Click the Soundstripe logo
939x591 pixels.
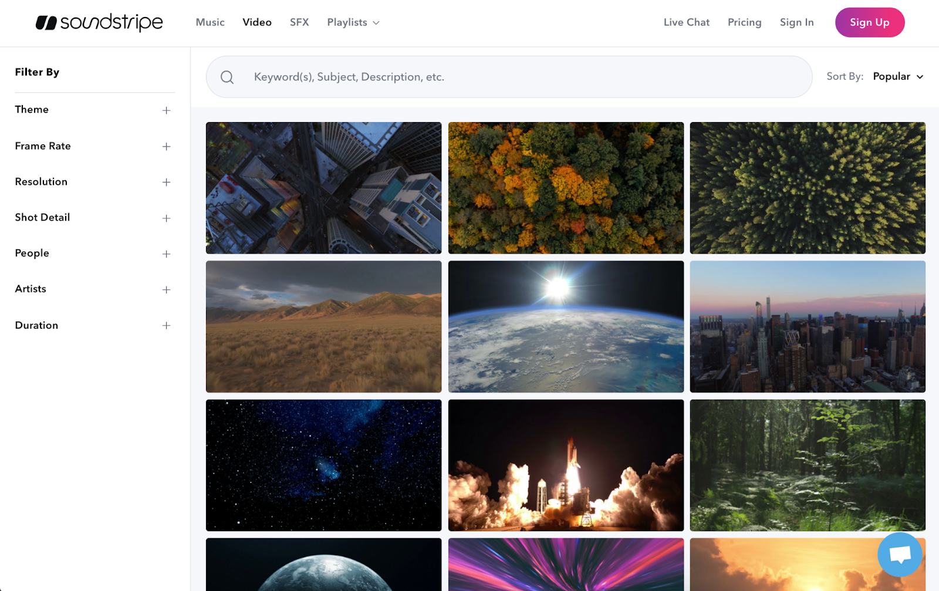pyautogui.click(x=100, y=22)
